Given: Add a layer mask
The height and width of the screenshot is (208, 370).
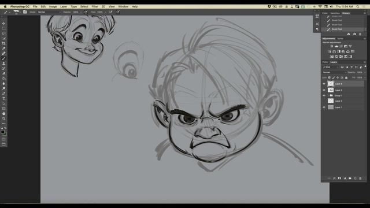Looking at the screenshot, I should click(x=339, y=179).
